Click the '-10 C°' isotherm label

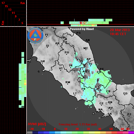(82, 23)
